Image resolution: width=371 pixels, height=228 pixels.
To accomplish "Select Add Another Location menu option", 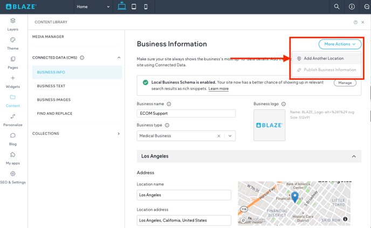I will [324, 58].
